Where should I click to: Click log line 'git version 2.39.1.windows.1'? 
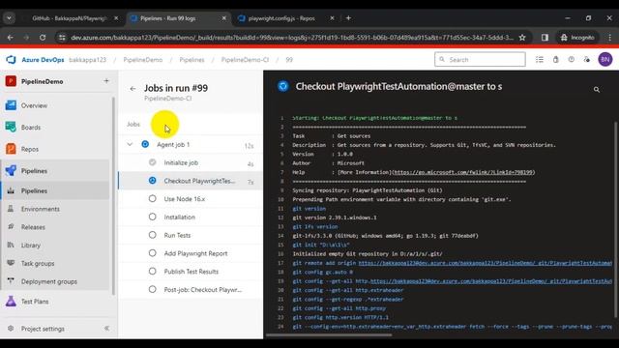click(x=335, y=217)
